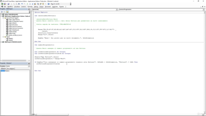Image resolution: width=206 pixels, height=116 pixels.
Task: Open the Find binoculars tool
Action: coord(19,4)
